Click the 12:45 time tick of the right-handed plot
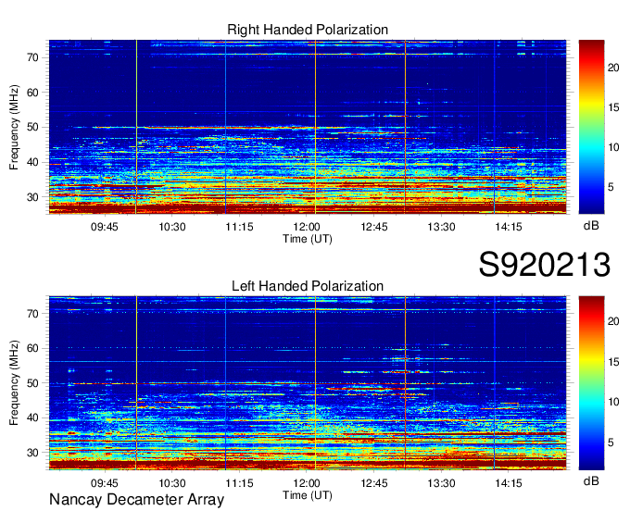630x511 pixels. (374, 227)
